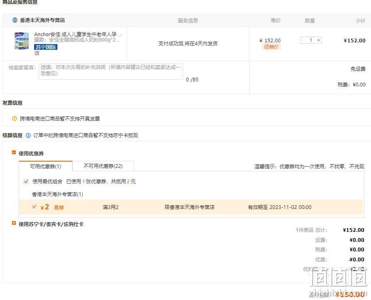The height and width of the screenshot is (300, 371).
Task: Click the 香港丰天海外专营店(1) coupon group label
Action: [x=57, y=194]
